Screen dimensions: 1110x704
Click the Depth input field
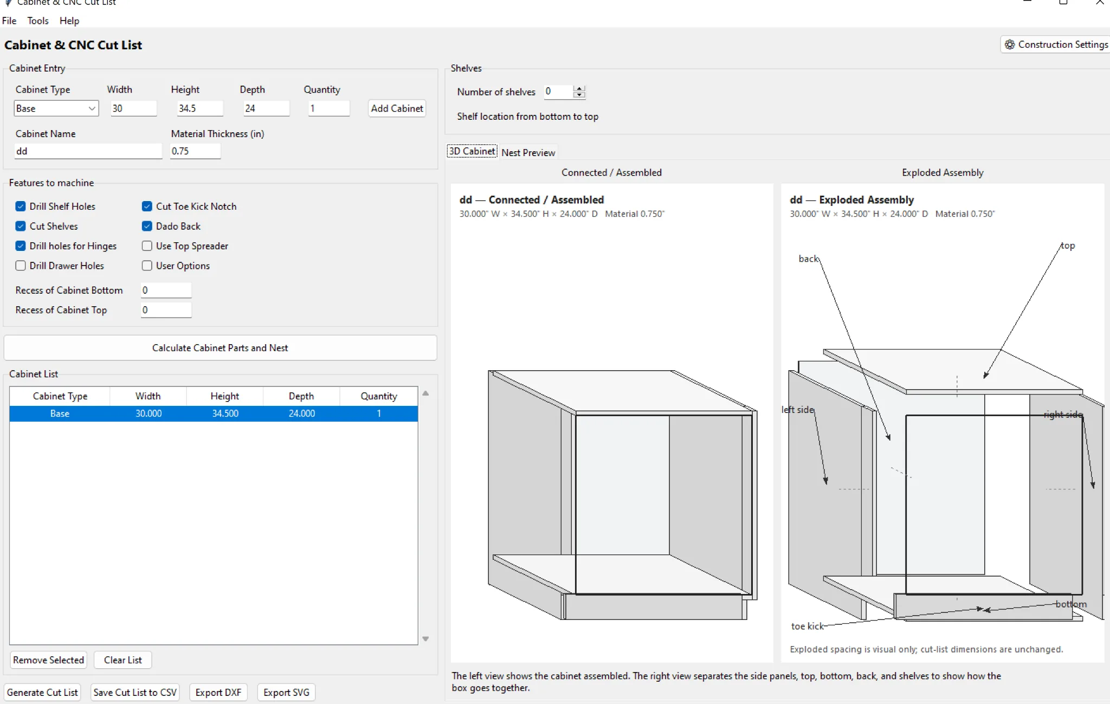point(266,108)
